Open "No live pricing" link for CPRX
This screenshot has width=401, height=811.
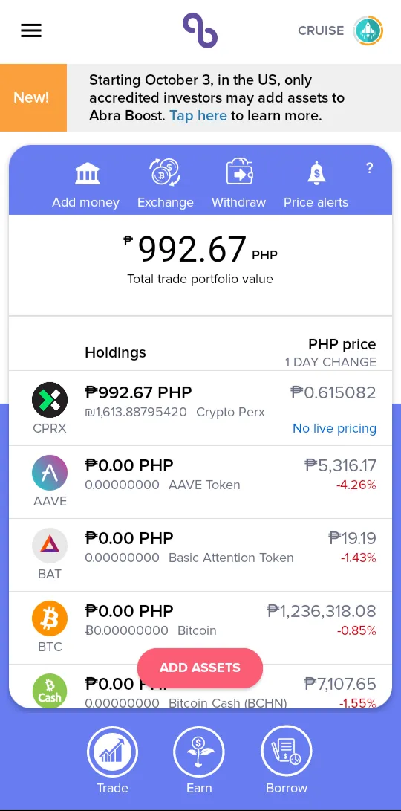pos(334,428)
